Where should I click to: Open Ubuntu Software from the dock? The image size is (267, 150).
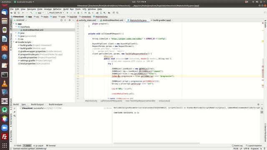coord(5,48)
